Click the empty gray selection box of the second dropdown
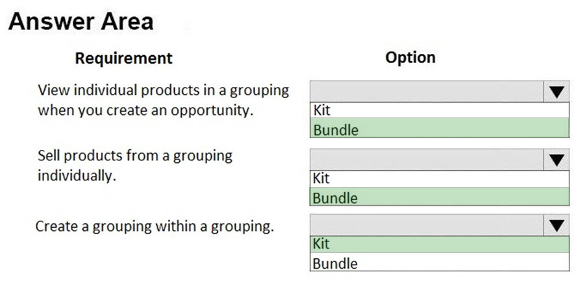 point(426,159)
